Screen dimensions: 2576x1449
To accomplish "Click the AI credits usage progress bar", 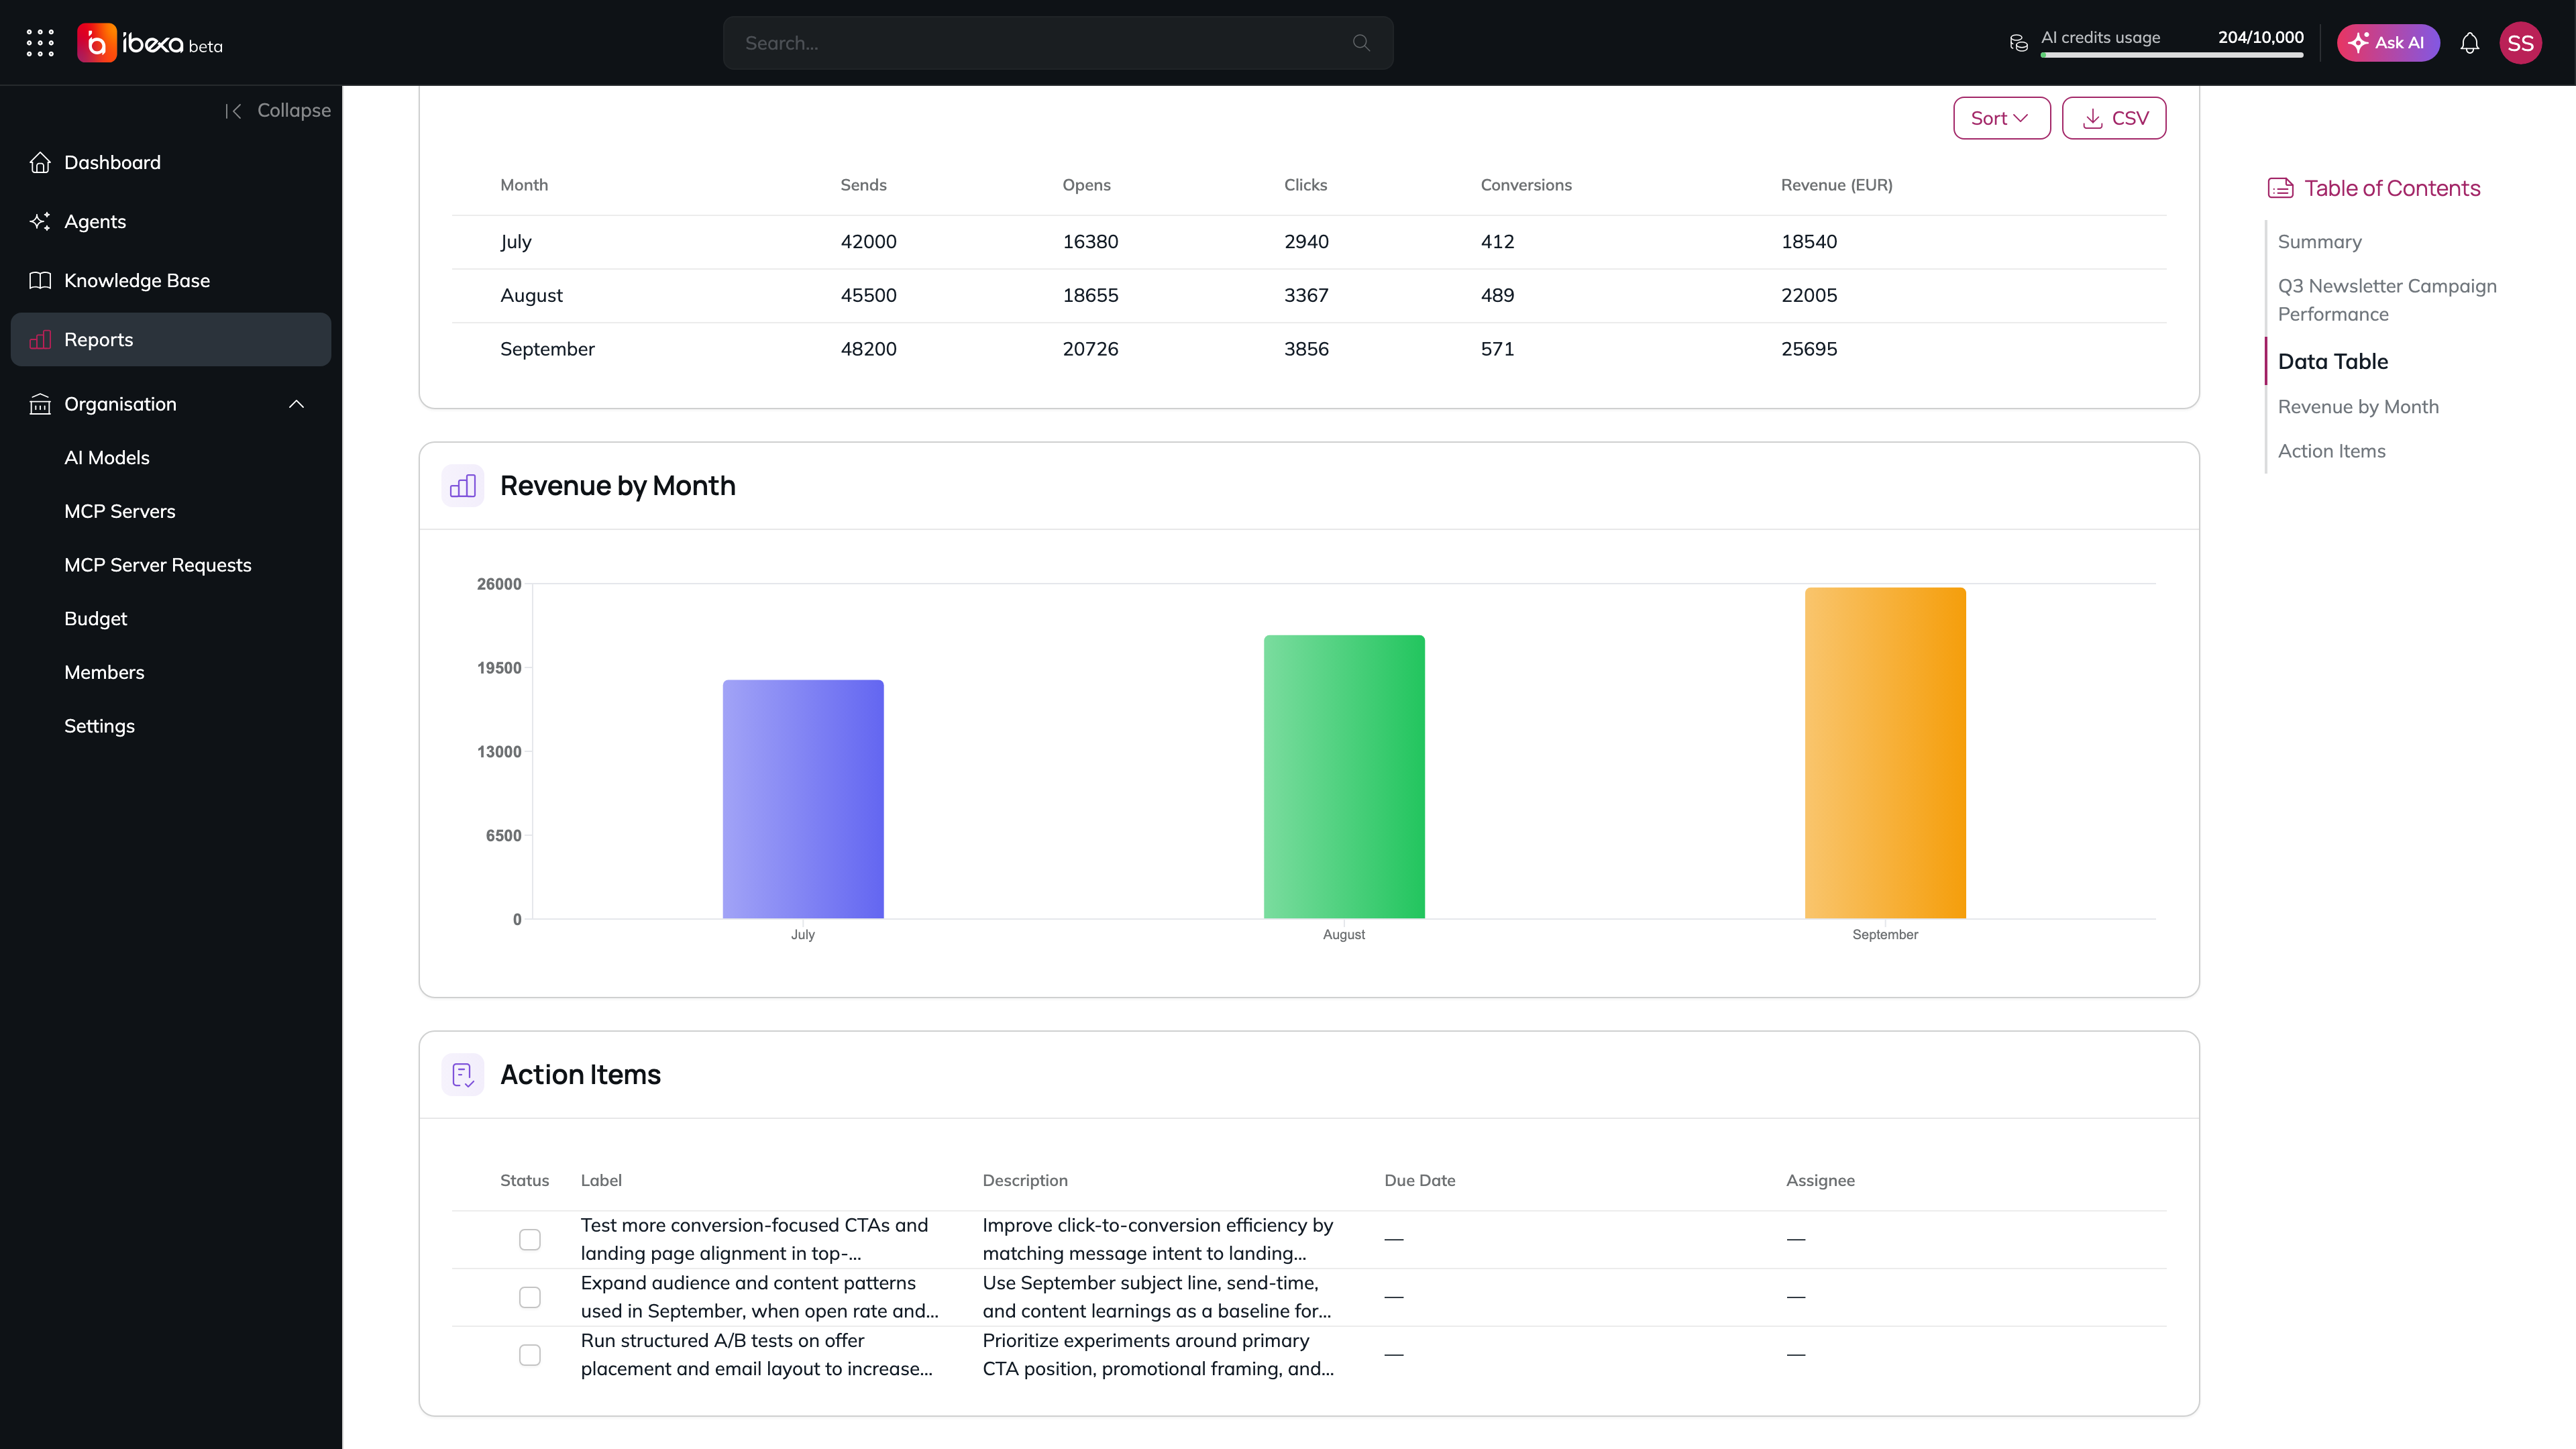I will coord(2172,55).
